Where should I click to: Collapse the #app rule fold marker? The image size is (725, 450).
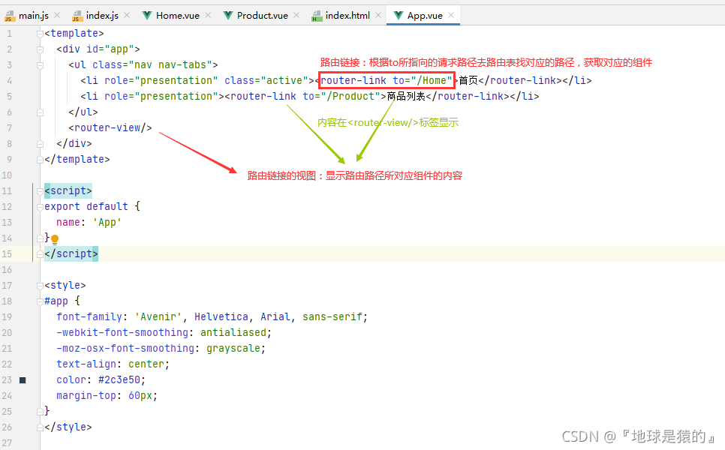41,301
